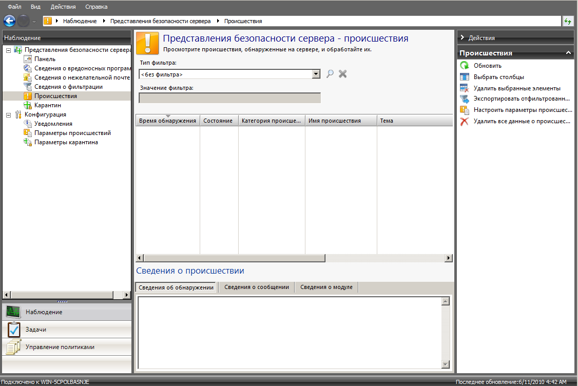578x386 pixels.
Task: Collapse the Конфигурация tree node
Action: tap(8, 114)
